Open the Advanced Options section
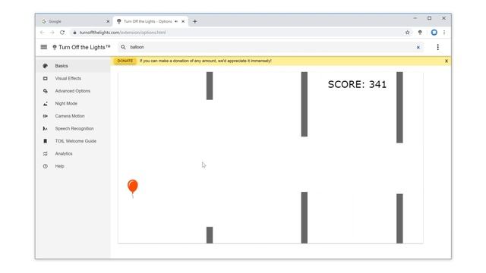Image resolution: width=486 pixels, height=273 pixels. pos(73,91)
